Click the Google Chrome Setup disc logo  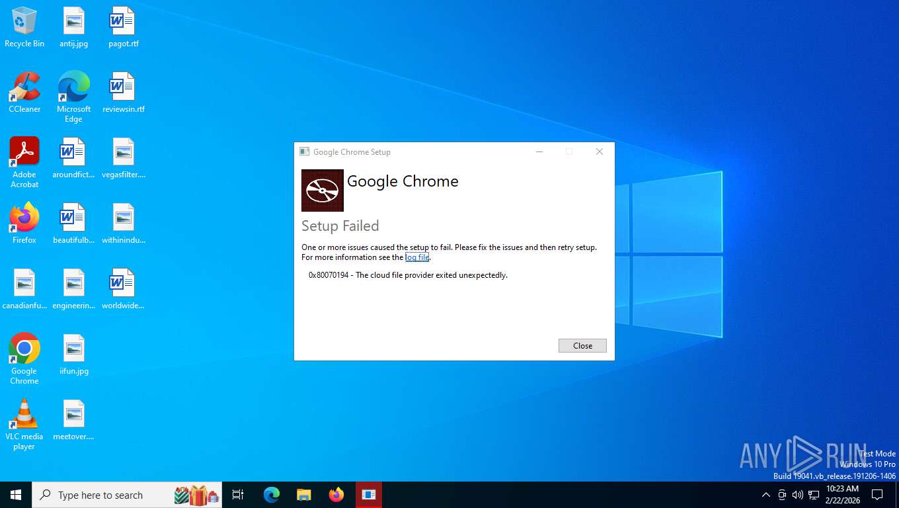coord(323,190)
